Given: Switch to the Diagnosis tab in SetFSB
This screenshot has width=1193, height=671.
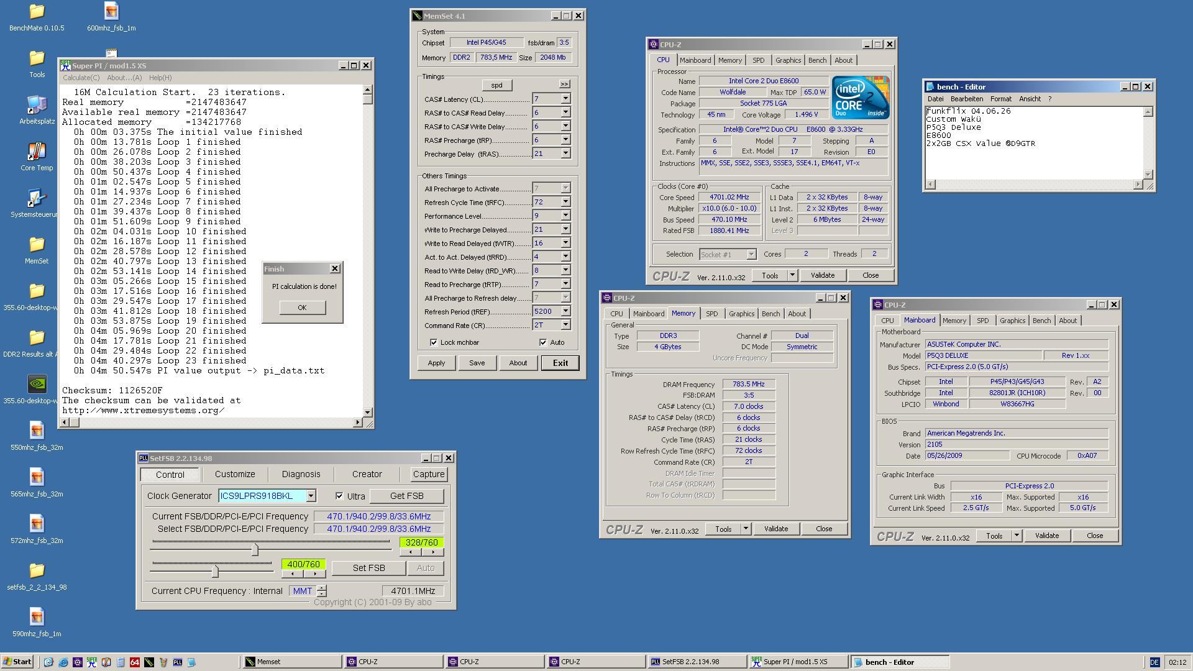Looking at the screenshot, I should [301, 474].
